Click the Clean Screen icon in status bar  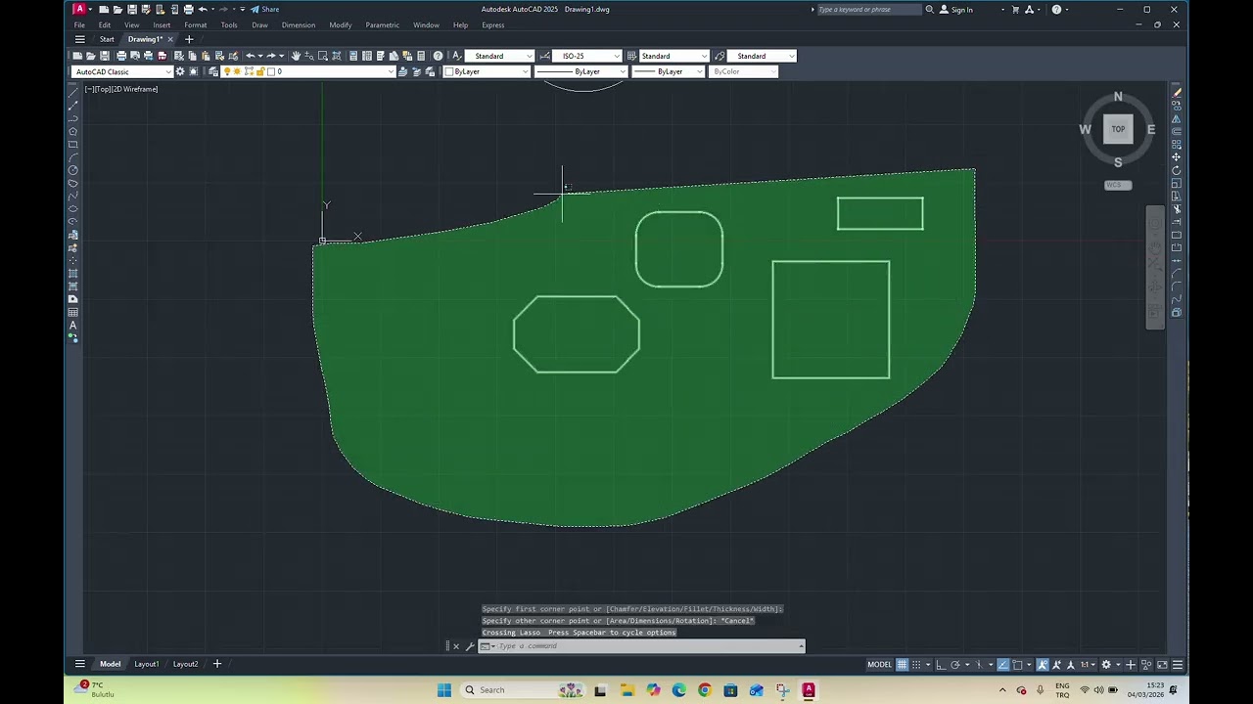[1162, 665]
